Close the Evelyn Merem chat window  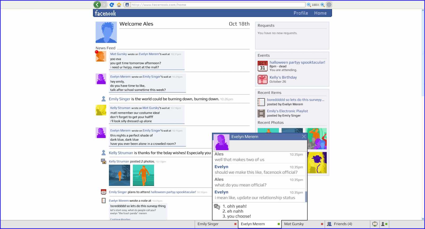click(x=304, y=136)
